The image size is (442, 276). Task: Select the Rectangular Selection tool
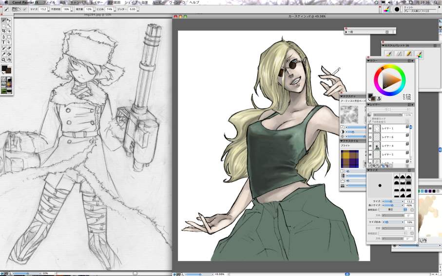(x=3, y=26)
